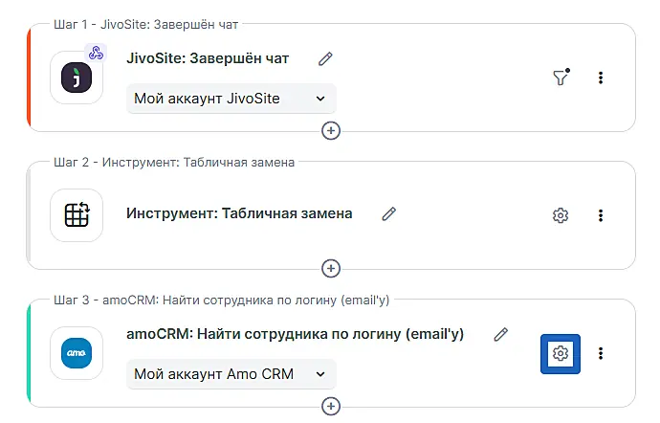
Task: Click the webhook badge on JivoSite logo
Action: (96, 54)
